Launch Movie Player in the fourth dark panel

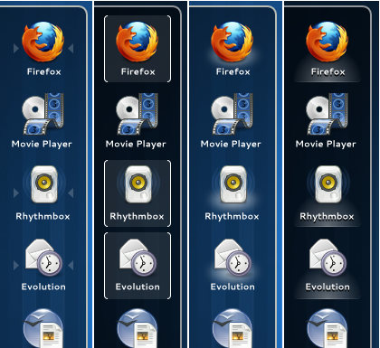pyautogui.click(x=328, y=114)
